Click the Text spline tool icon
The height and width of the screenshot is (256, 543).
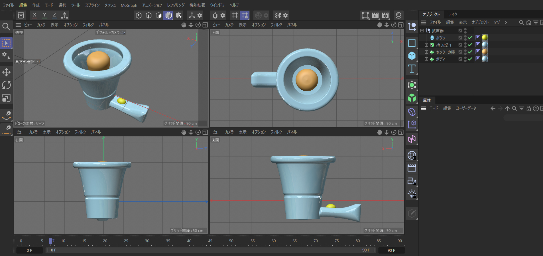click(x=412, y=69)
